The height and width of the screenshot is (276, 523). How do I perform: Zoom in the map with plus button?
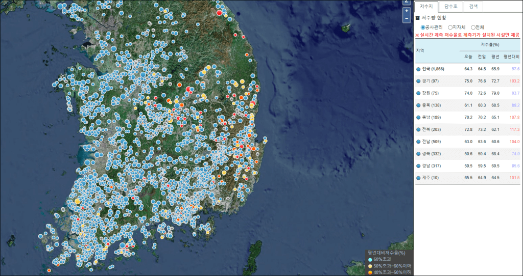407,11
